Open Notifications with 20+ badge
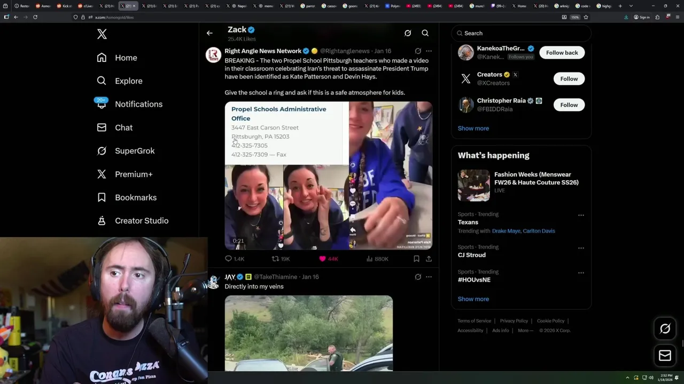Image resolution: width=684 pixels, height=384 pixels. click(129, 104)
